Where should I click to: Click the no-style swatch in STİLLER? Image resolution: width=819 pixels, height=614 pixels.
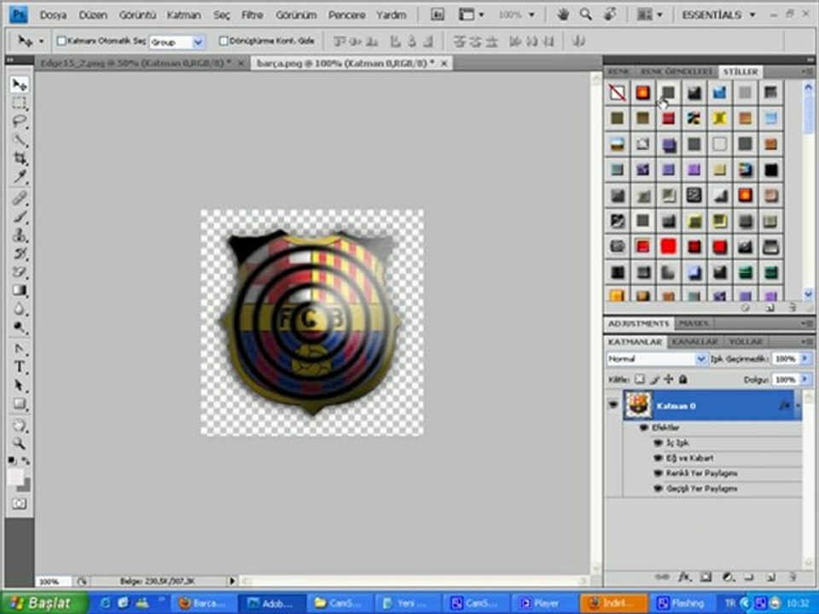(x=617, y=92)
